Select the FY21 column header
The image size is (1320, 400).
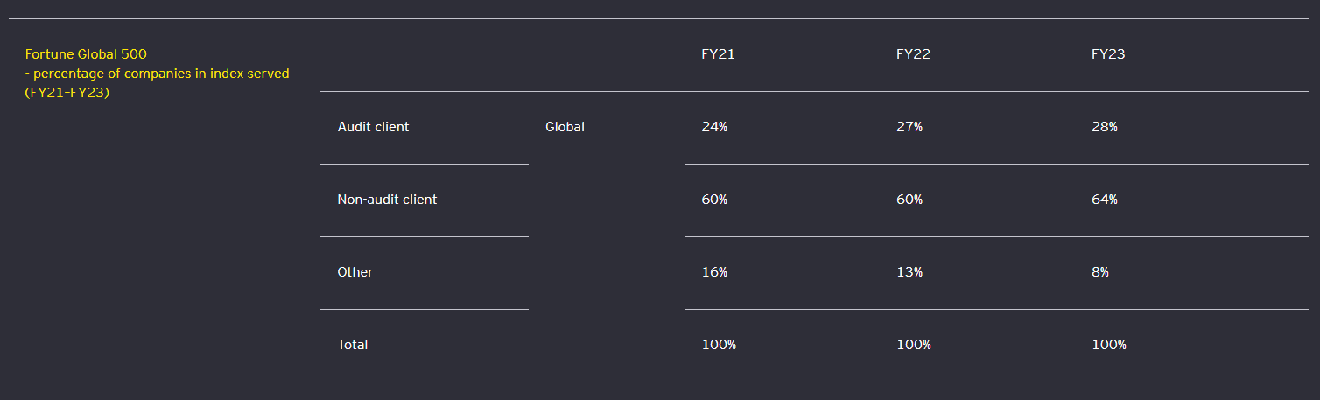coord(718,54)
